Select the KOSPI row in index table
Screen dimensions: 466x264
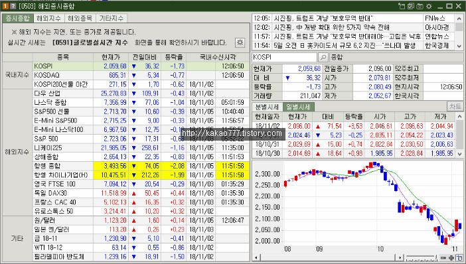coord(141,66)
